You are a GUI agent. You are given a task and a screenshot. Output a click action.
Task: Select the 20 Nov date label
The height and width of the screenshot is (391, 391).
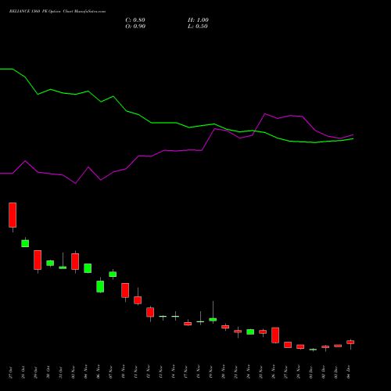pyautogui.click(x=224, y=372)
